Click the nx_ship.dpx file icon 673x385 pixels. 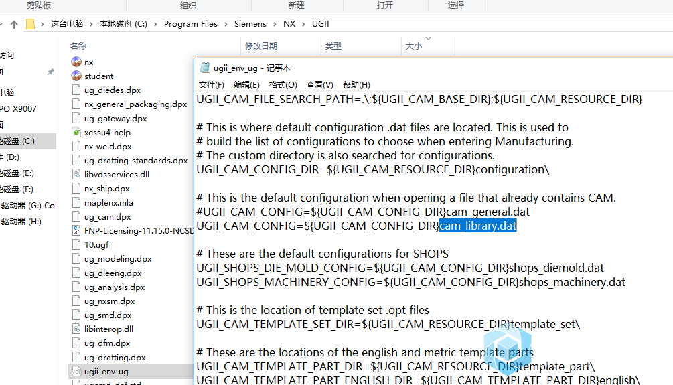(x=76, y=188)
